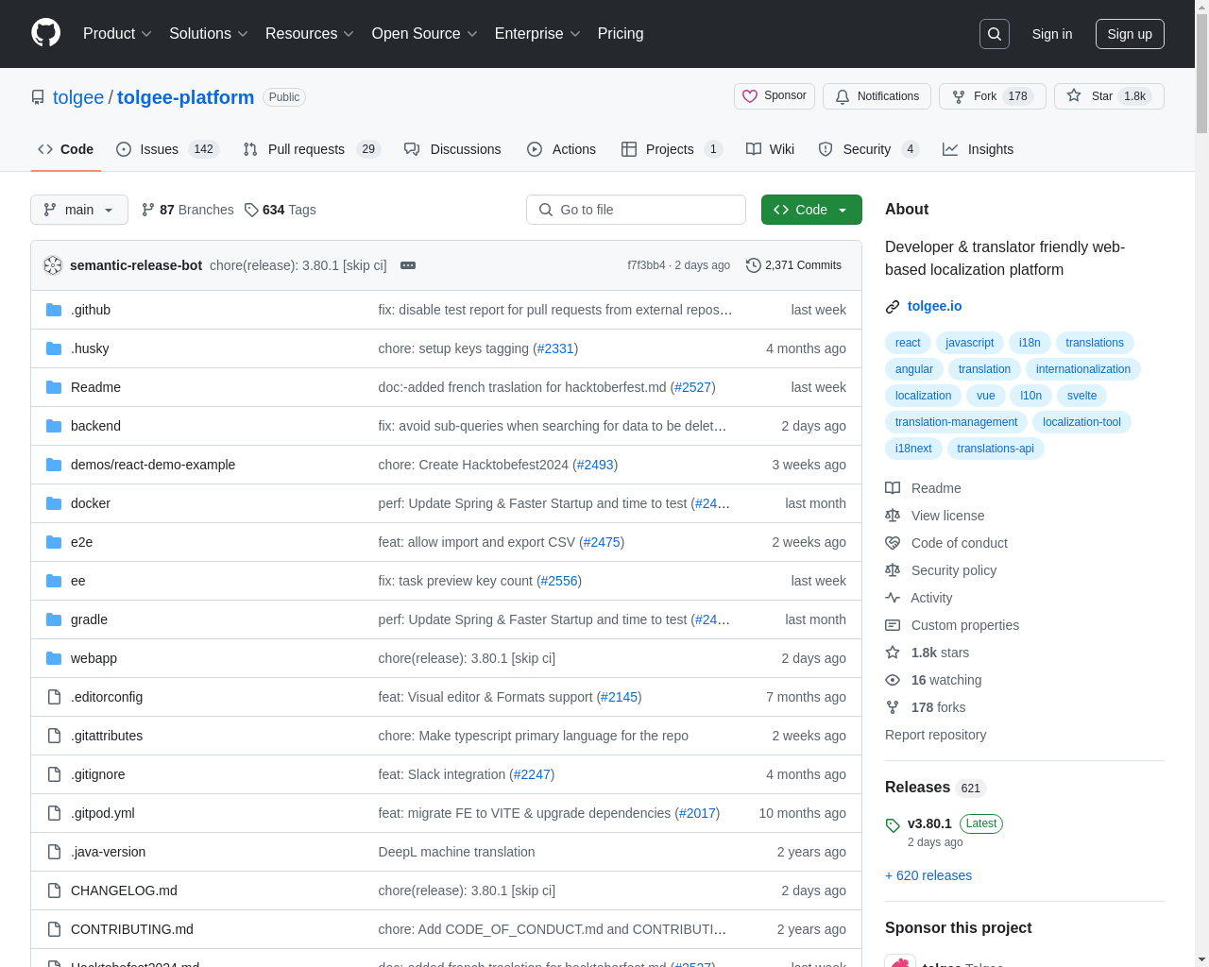Screen dimensions: 1209x967
Task: Open the green Code dropdown button
Action: coord(811,210)
